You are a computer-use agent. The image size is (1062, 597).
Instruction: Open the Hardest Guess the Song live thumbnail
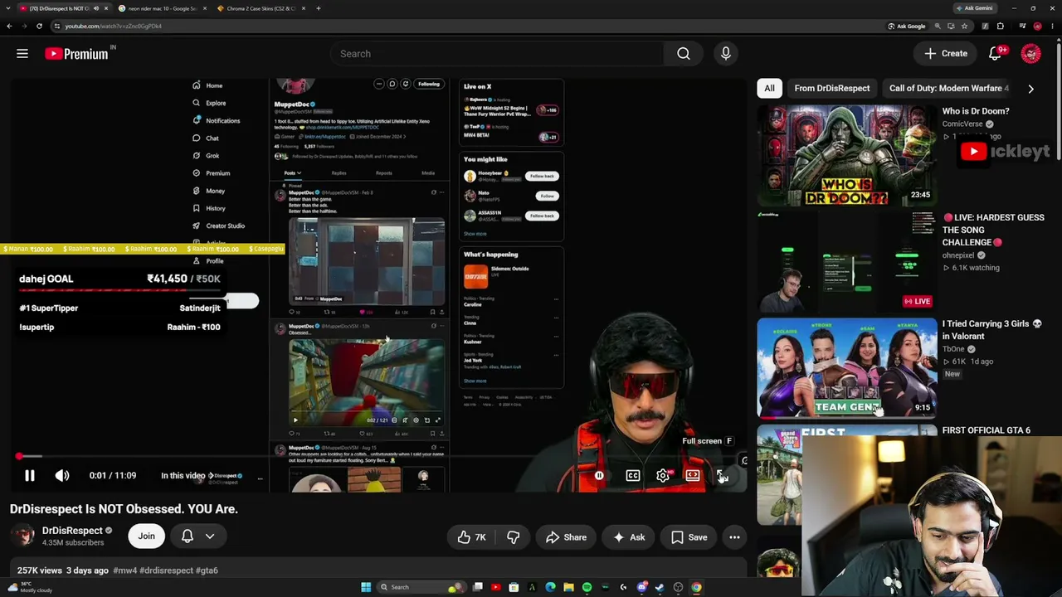847,262
